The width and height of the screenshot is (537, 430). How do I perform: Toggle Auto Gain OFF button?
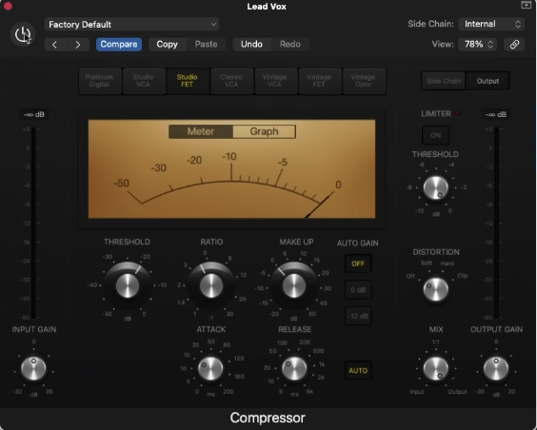pyautogui.click(x=358, y=264)
